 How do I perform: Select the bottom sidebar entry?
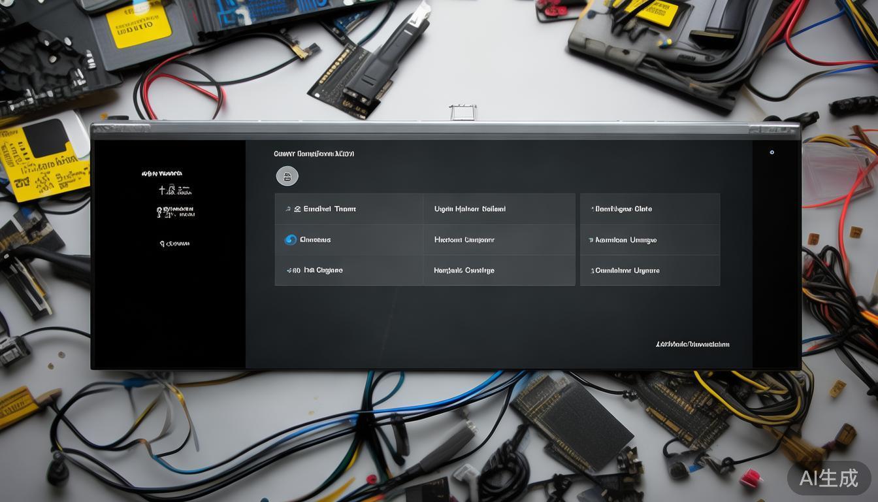pyautogui.click(x=174, y=244)
